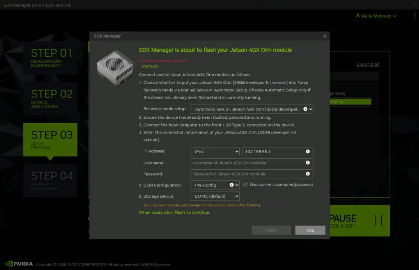419x270 pixels.
Task: Click the info icon beside the Password field
Action: (x=308, y=174)
